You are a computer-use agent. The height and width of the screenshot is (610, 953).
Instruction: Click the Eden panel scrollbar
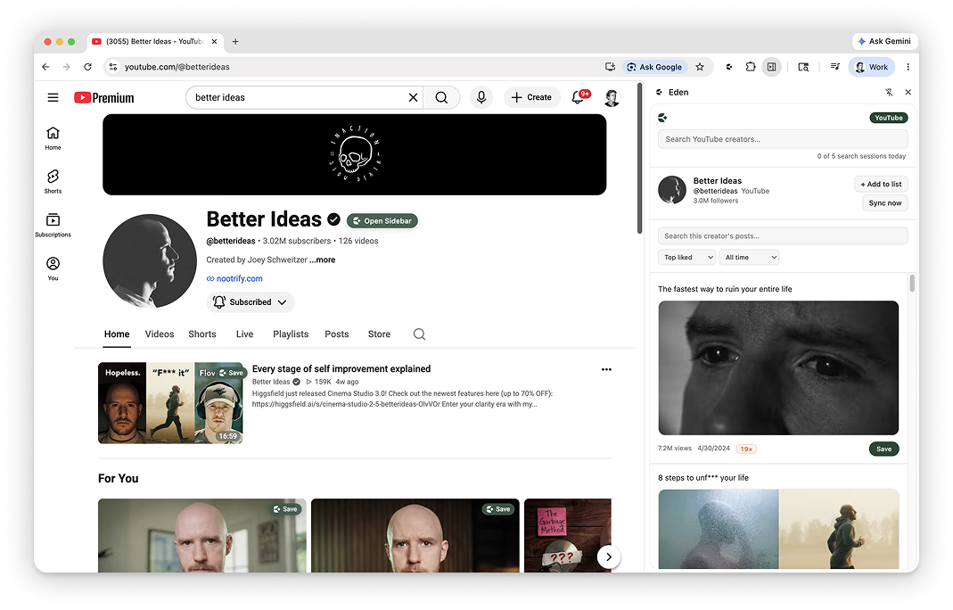tap(912, 284)
